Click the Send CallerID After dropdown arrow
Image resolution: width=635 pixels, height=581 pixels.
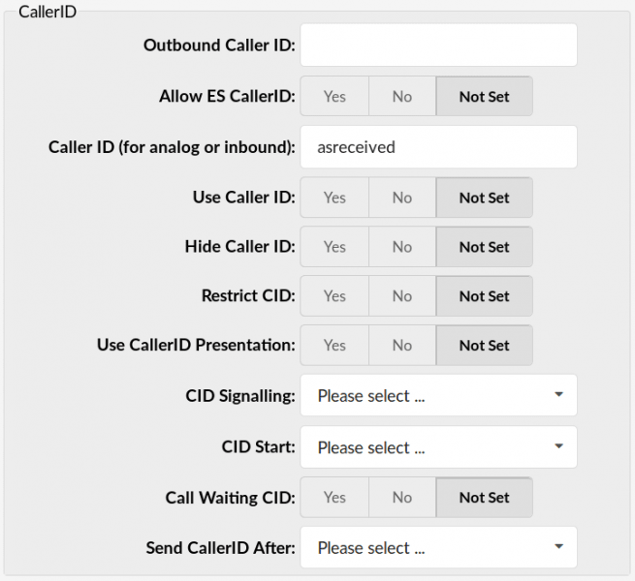point(558,546)
